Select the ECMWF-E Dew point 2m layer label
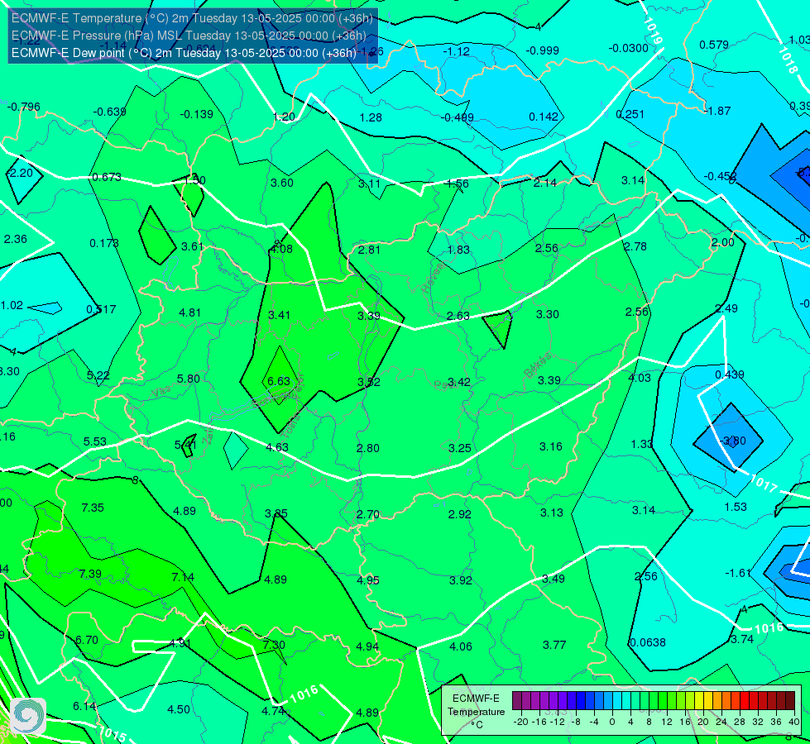This screenshot has width=810, height=744. pyautogui.click(x=184, y=53)
